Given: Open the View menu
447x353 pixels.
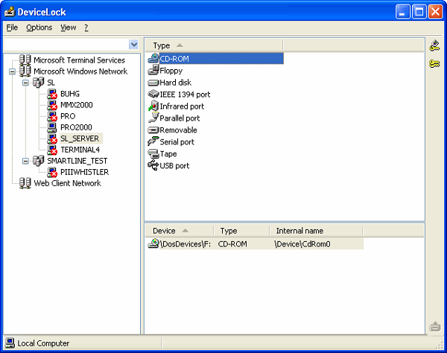Looking at the screenshot, I should 69,28.
